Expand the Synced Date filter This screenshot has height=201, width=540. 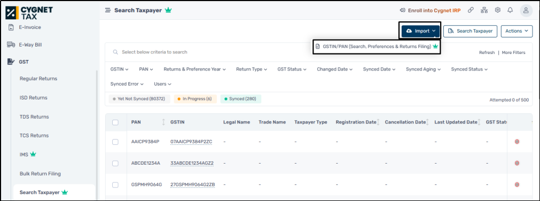(379, 69)
